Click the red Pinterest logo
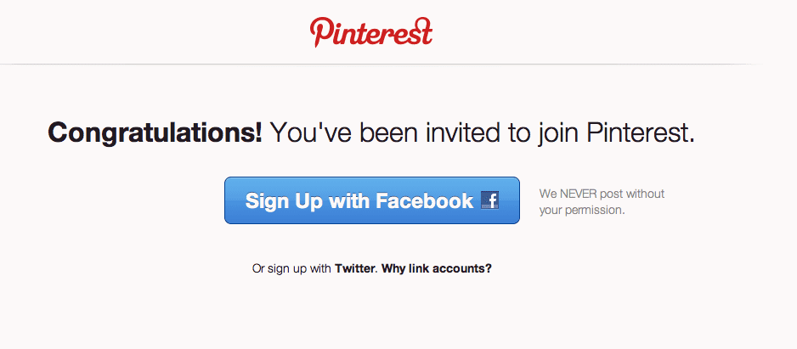Viewport: 797px width, 349px height. (371, 32)
